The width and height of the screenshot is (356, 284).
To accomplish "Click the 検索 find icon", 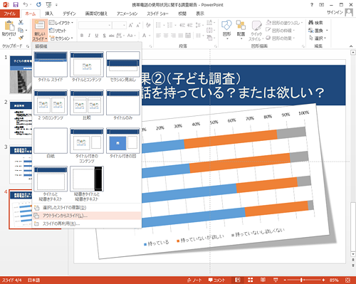I will 315,23.
